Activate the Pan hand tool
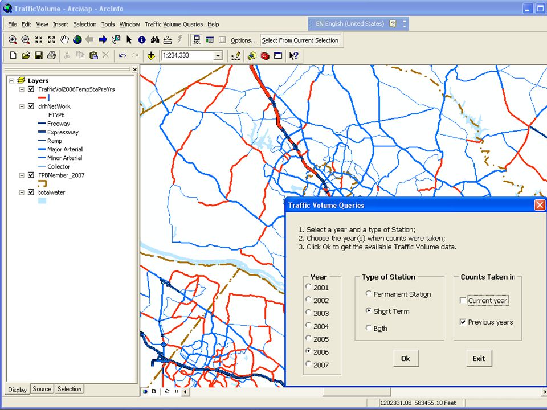Screen dimensions: 547x410 pyautogui.click(x=64, y=40)
